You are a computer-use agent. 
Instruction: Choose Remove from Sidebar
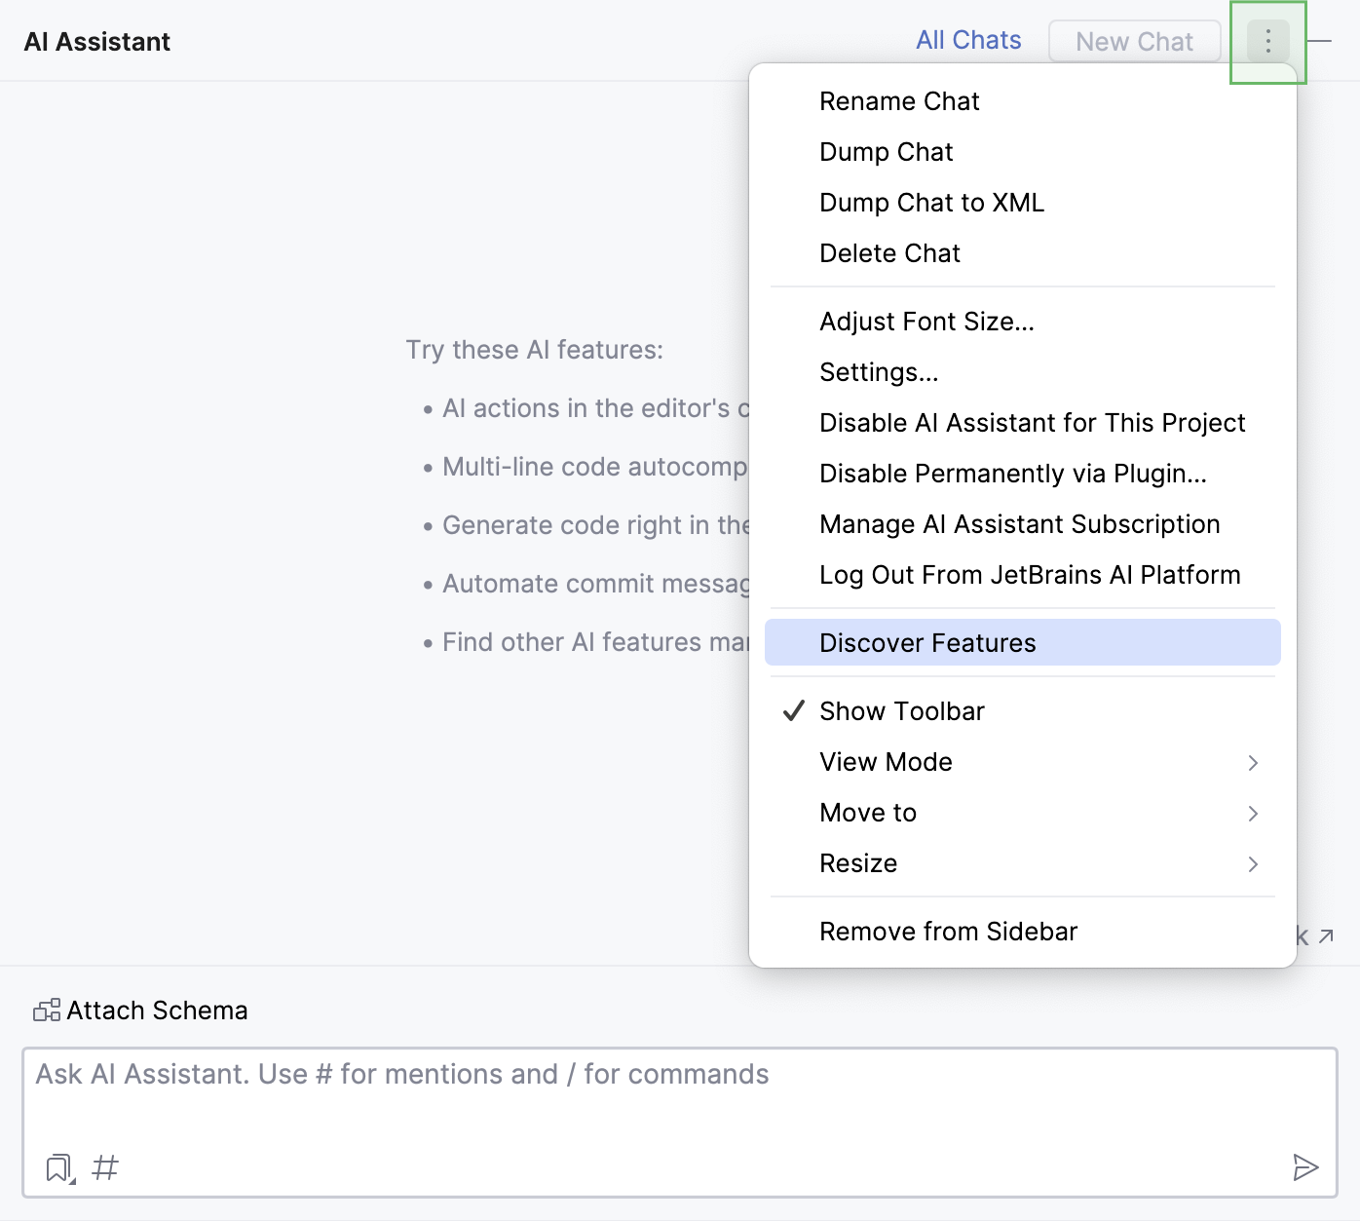(1023, 932)
